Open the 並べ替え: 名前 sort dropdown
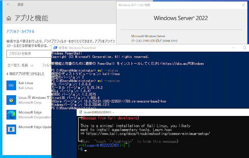249x158 pixels. point(20,65)
